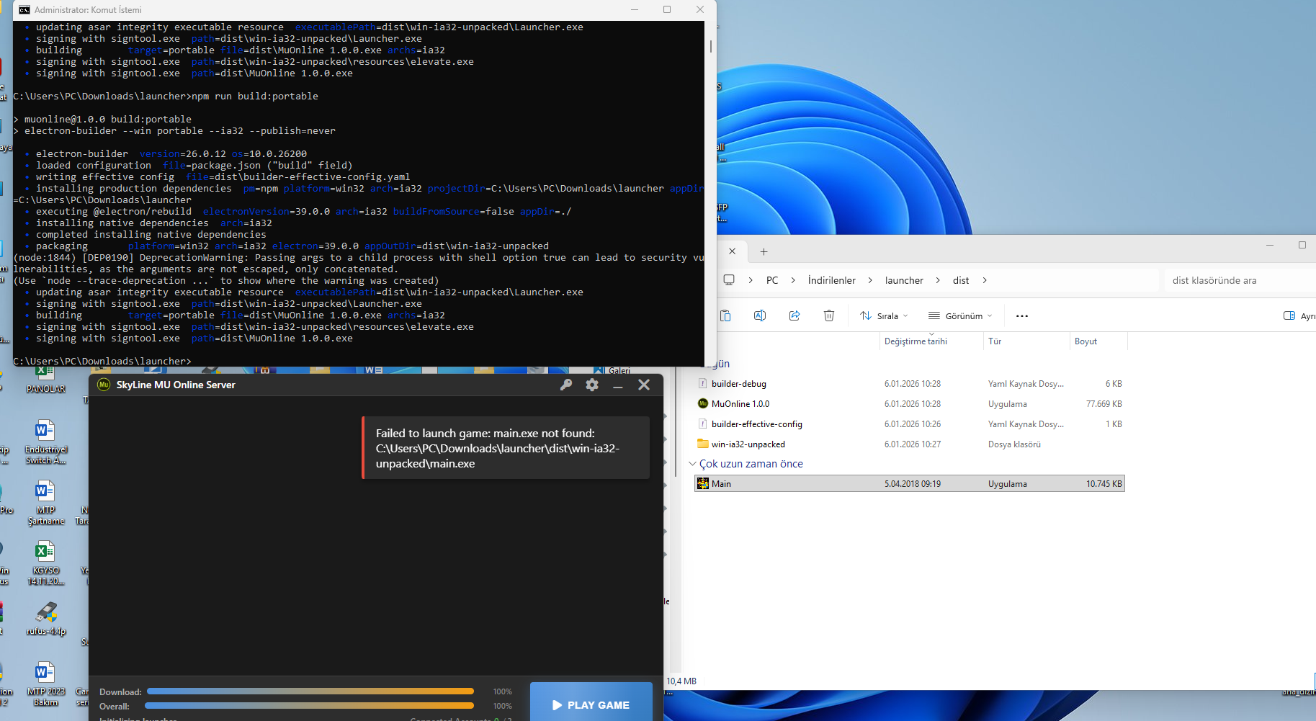
Task: Open the key icon in SkyLine launcher
Action: click(x=566, y=385)
